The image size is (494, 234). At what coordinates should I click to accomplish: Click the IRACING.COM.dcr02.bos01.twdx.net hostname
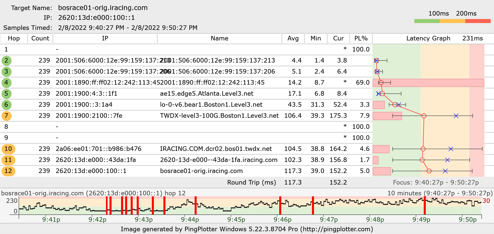pos(216,149)
